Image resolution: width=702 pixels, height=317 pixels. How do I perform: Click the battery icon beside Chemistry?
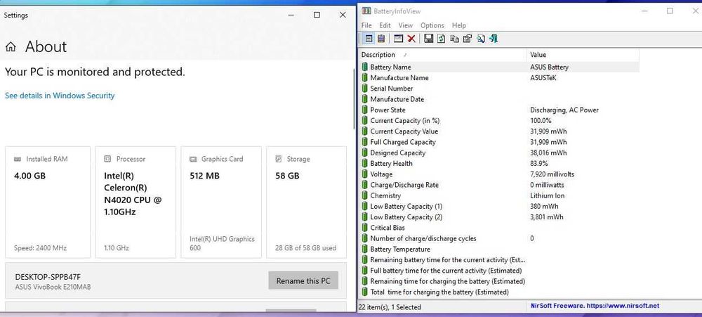[364, 196]
